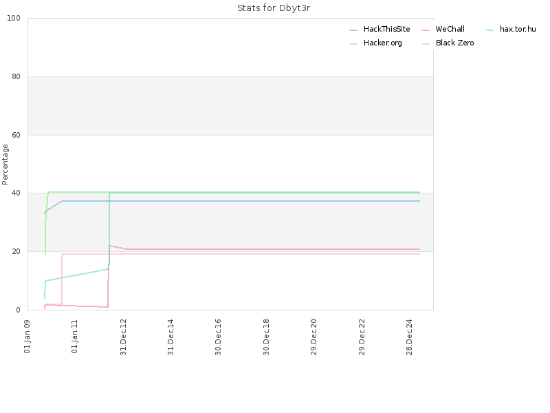Click the 30.Dec.16 date axis label
550x413 pixels.
218,337
